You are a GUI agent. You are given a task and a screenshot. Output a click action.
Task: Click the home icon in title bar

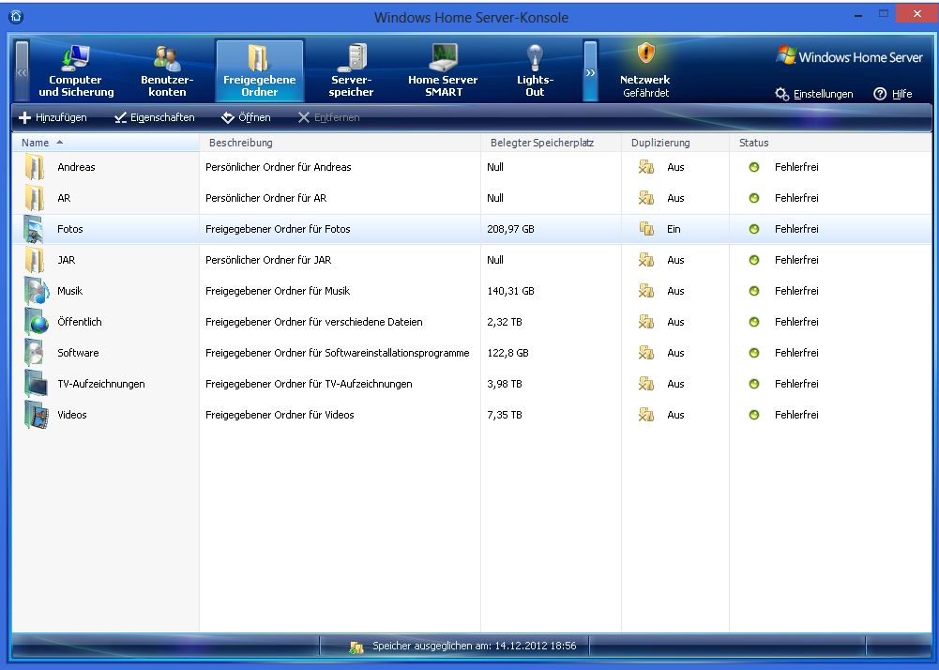pos(16,16)
